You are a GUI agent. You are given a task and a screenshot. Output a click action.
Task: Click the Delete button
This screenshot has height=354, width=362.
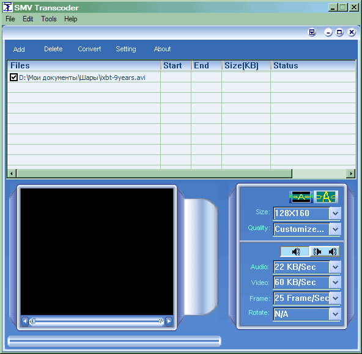pos(53,49)
